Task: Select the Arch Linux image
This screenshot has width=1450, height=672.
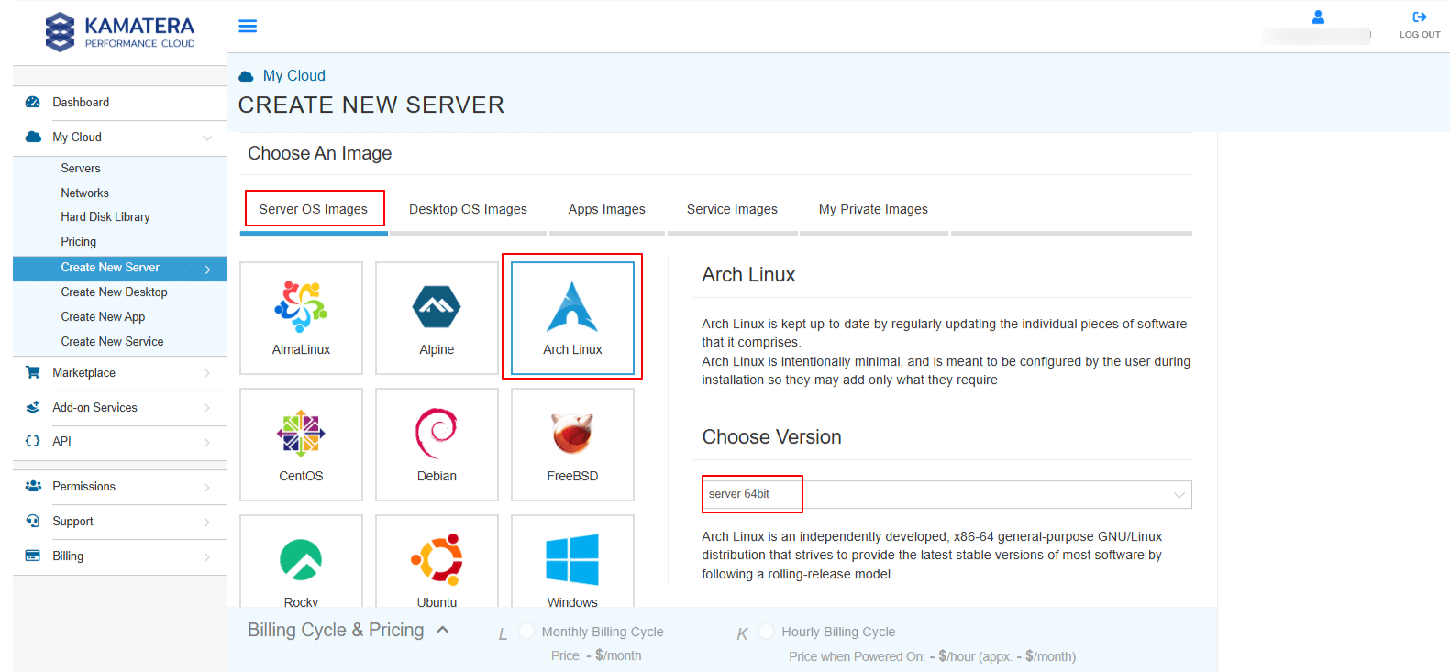Action: (572, 318)
